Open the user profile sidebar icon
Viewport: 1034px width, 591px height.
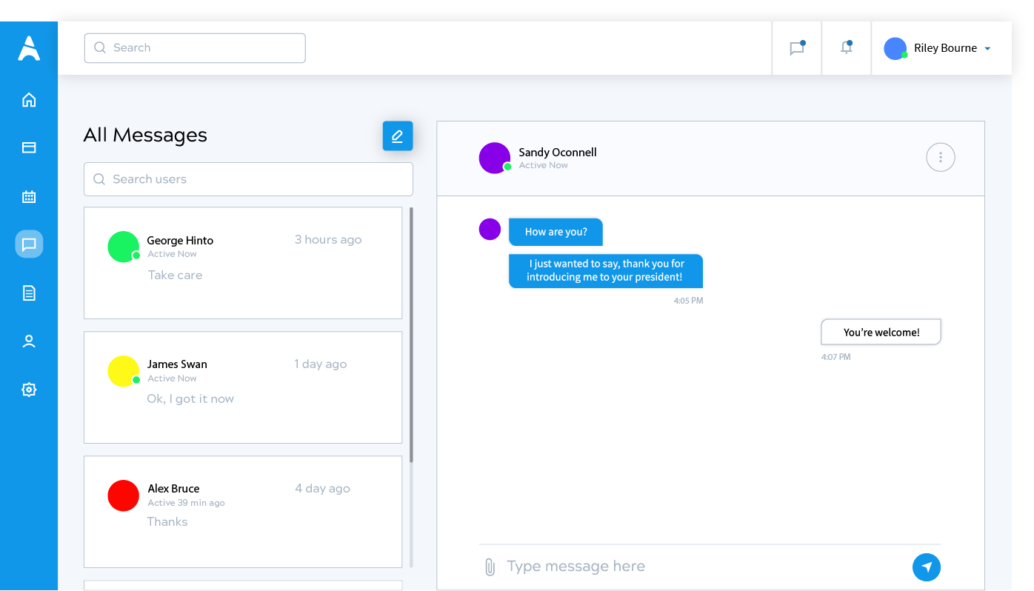(29, 341)
